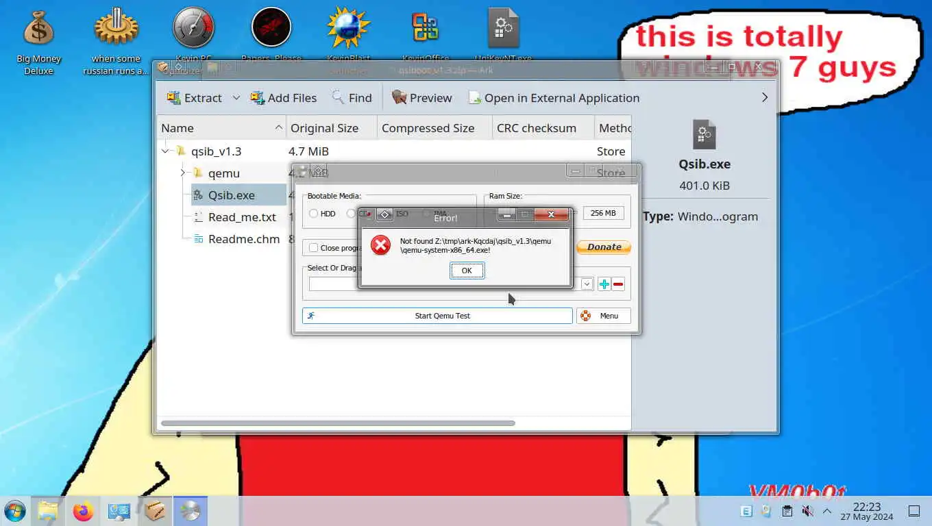932x526 pixels.
Task: Click the Donate button
Action: pos(604,247)
